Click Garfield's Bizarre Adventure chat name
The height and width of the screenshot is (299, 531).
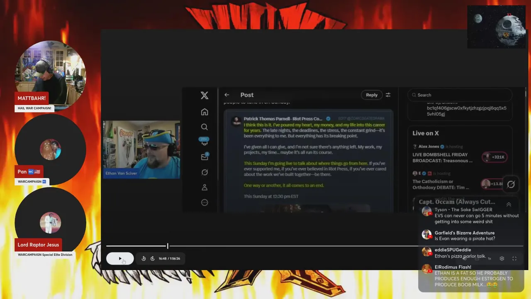coord(465,233)
